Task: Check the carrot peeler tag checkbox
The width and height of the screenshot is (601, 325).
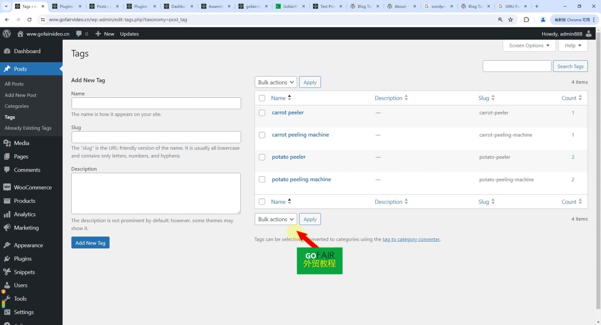Action: 262,113
